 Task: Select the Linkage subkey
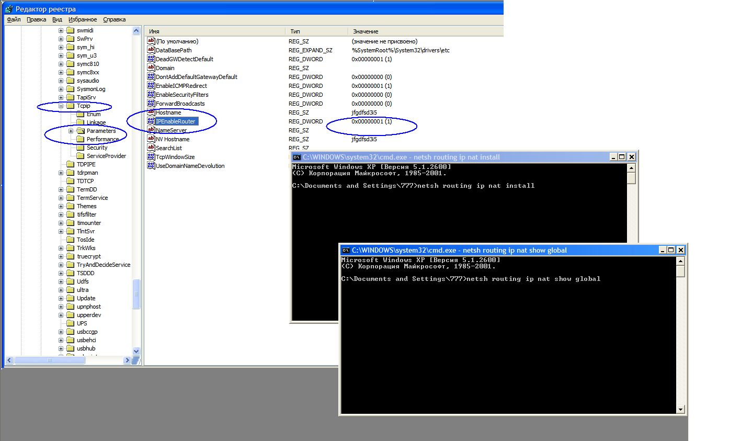click(x=96, y=122)
